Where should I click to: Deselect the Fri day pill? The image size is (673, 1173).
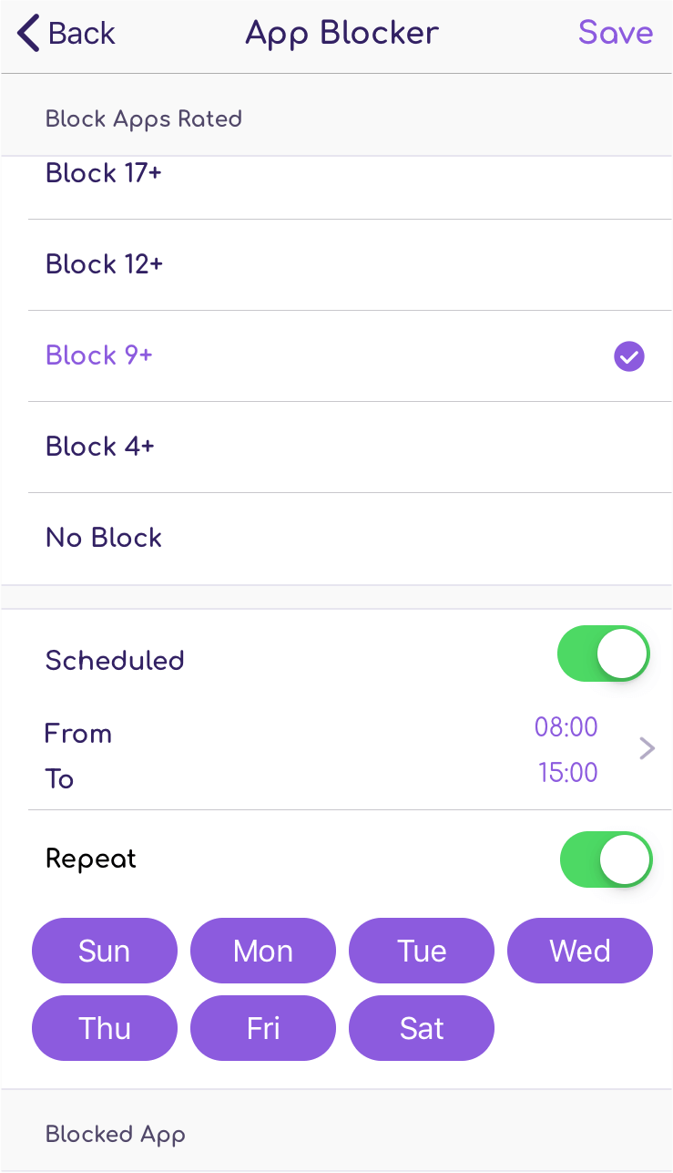click(263, 1028)
